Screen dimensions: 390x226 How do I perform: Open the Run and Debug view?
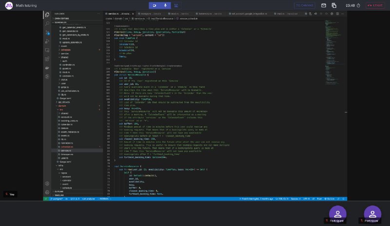coord(47,41)
